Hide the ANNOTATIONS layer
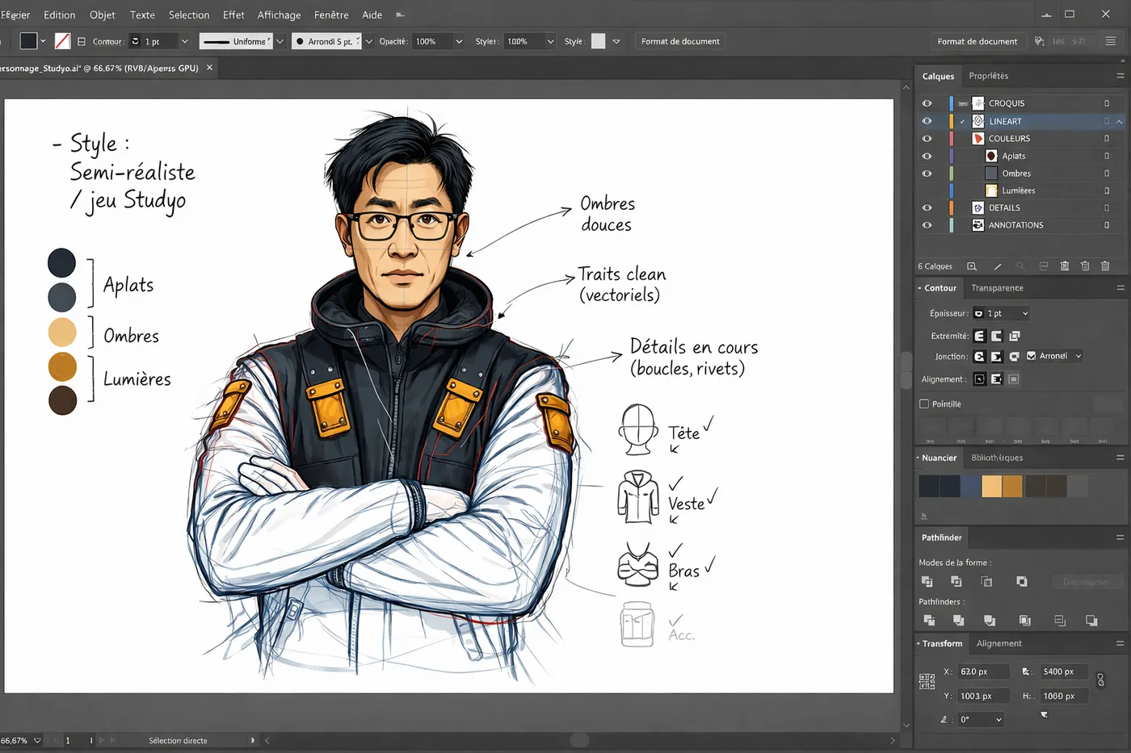The width and height of the screenshot is (1131, 753). point(927,225)
